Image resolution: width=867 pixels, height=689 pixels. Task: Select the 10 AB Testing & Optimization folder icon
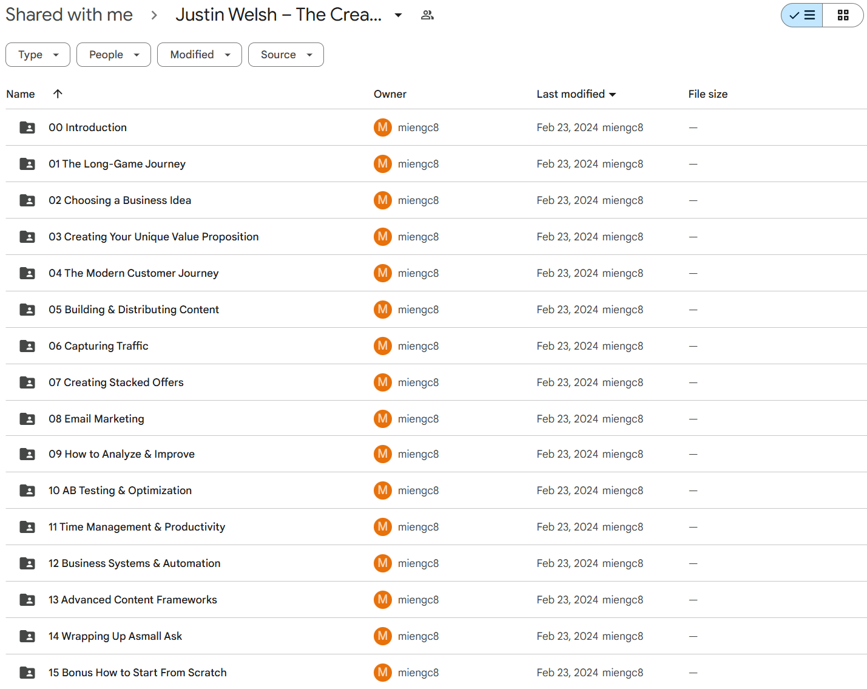click(x=27, y=490)
